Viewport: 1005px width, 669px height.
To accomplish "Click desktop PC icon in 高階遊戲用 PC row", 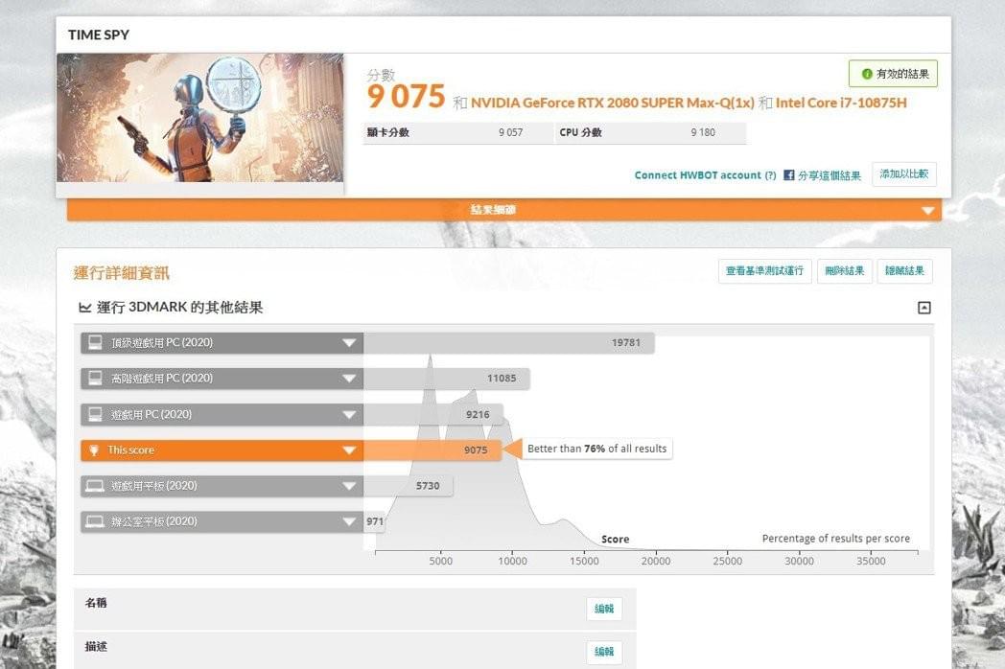I will click(96, 379).
